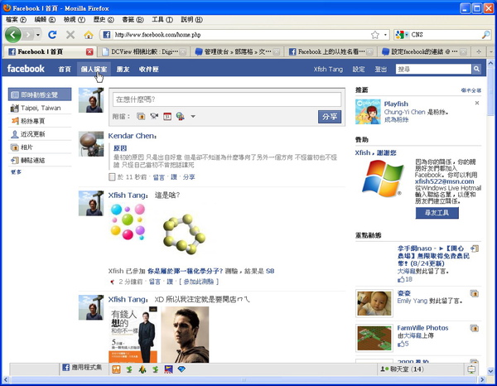Open the 檔案 (File) menu
497x386 pixels.
pyautogui.click(x=16, y=20)
